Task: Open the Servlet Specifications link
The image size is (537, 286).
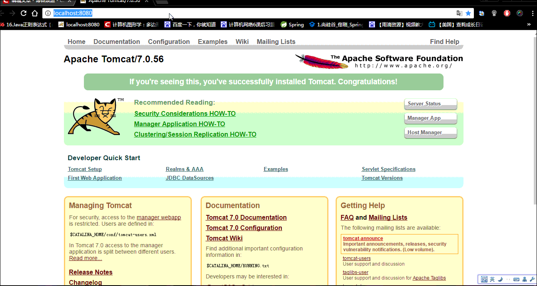Action: (389, 169)
